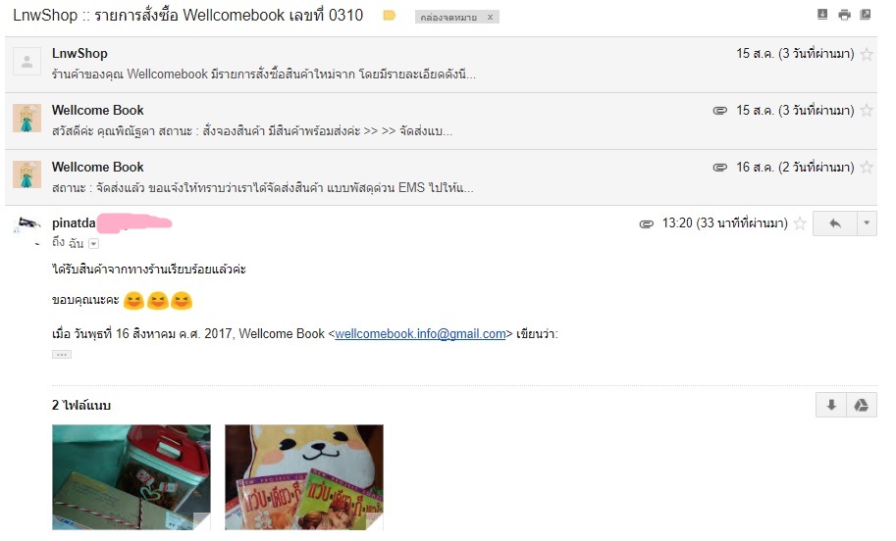Click the paperclip icon on the 13:20 message
The height and width of the screenshot is (541, 896).
point(647,224)
